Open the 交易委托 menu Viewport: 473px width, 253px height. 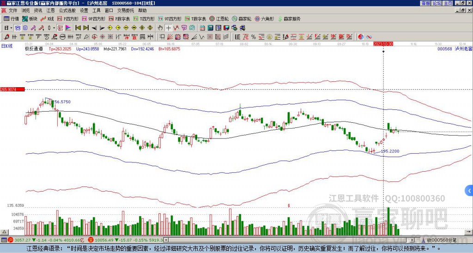tap(126, 11)
